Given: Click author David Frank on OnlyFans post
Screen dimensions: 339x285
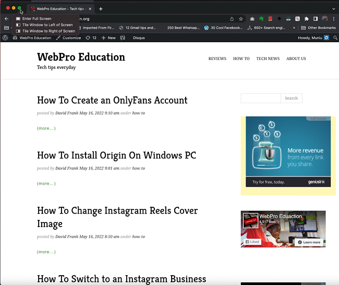Looking at the screenshot, I should pos(67,113).
